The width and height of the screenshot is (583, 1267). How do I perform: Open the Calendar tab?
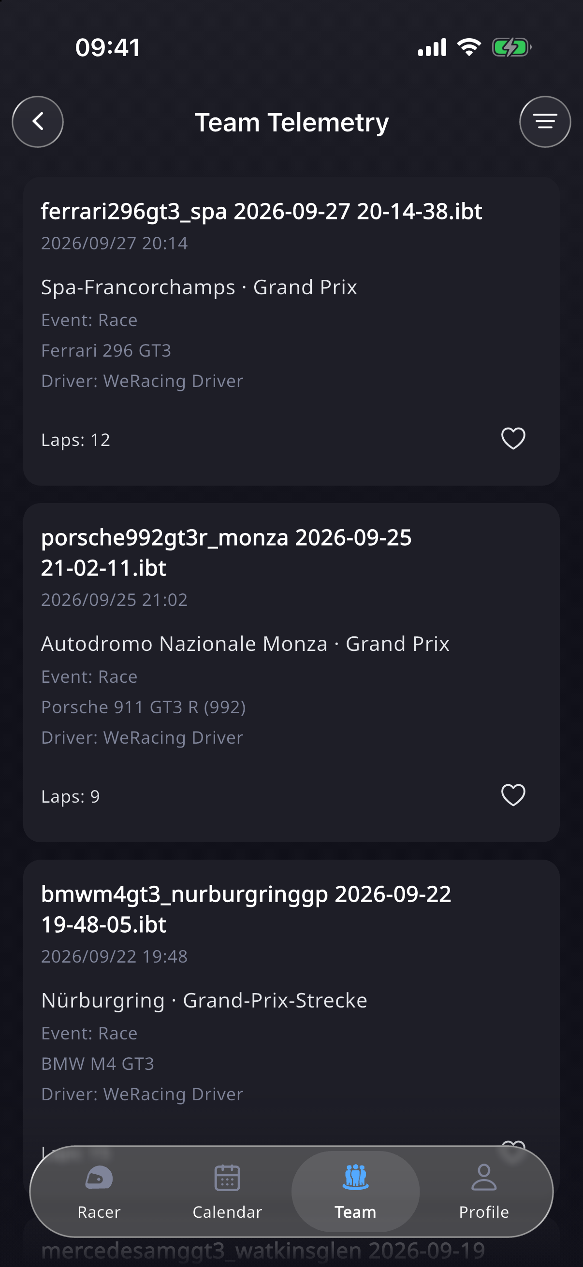227,1192
